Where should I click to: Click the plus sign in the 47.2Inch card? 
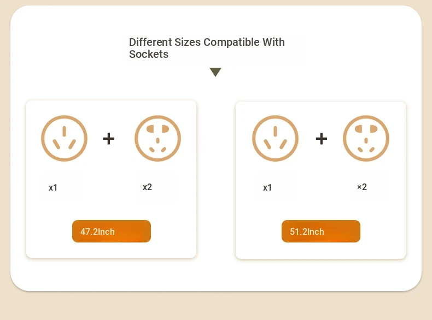coord(109,138)
